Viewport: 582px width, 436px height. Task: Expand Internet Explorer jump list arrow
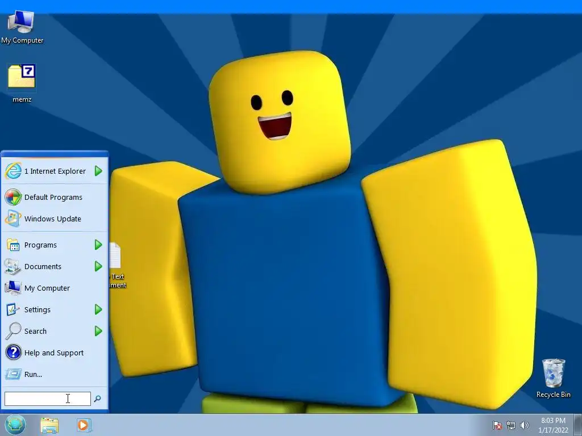98,171
